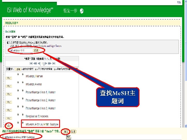Open hierarchy (H) for Parainfluenza Virus 1, Human
This screenshot has width=187, height=140.
click(18, 90)
